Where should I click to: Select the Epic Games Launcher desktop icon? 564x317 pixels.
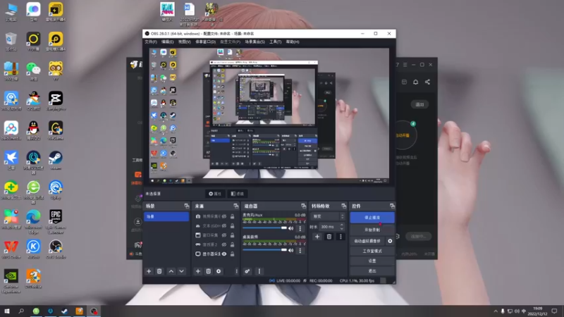(56, 221)
